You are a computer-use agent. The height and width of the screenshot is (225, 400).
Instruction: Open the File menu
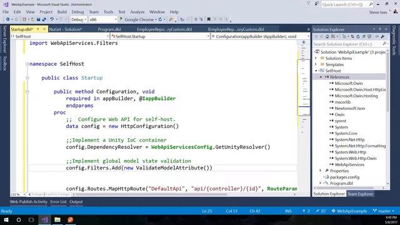coord(6,12)
